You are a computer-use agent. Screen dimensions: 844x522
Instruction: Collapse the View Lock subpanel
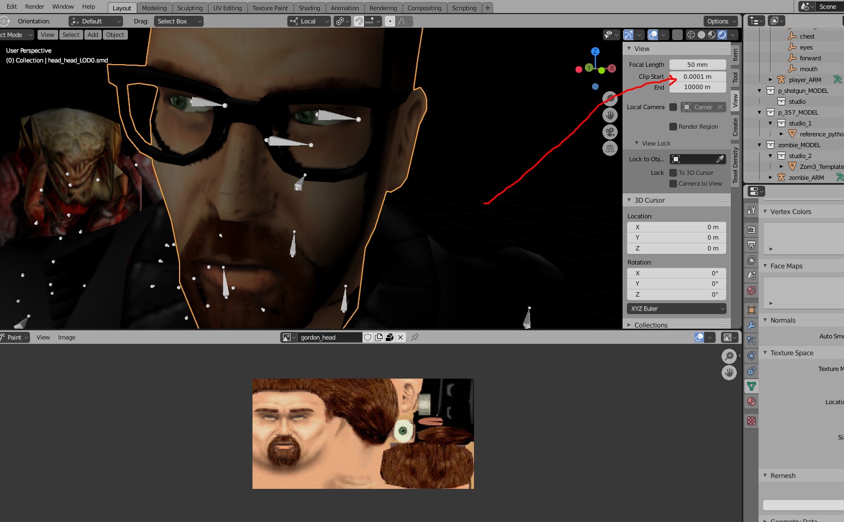[x=637, y=143]
